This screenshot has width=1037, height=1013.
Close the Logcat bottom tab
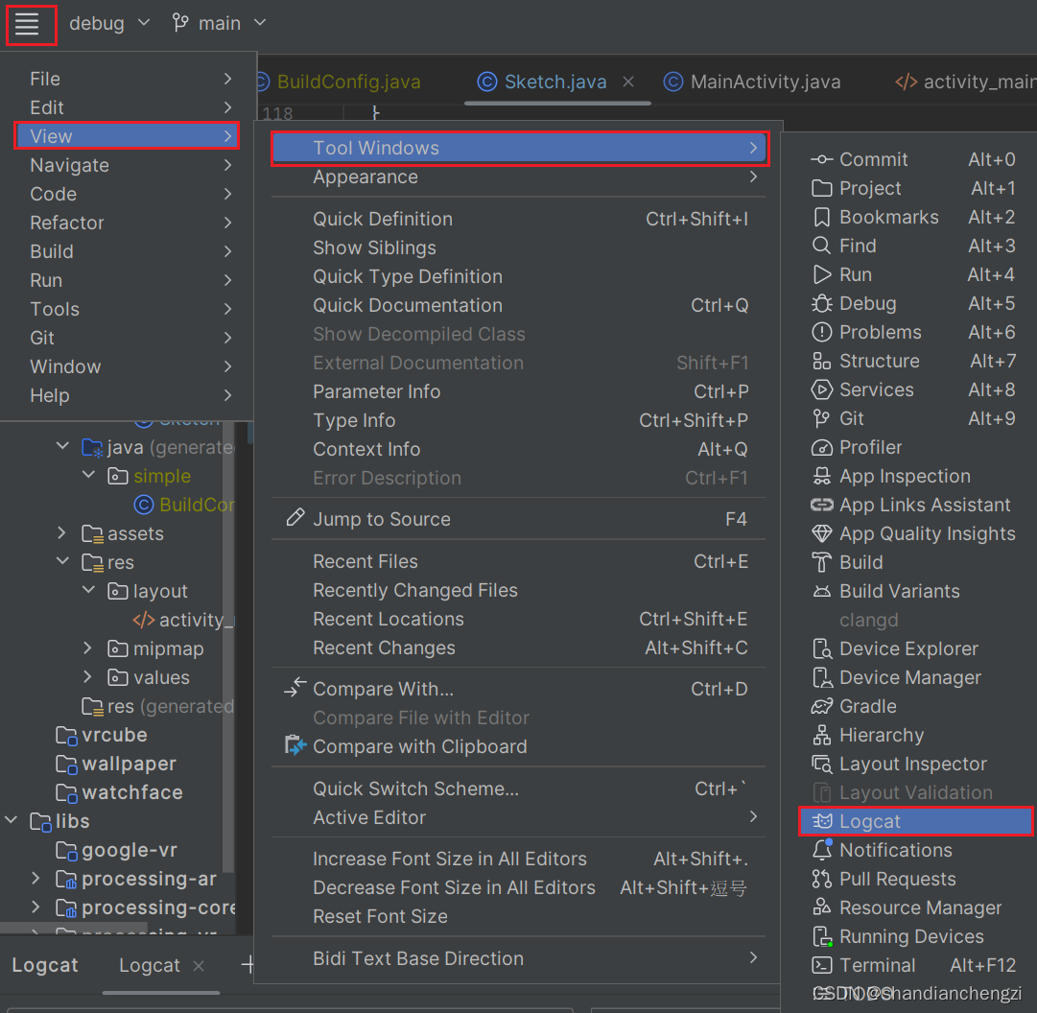199,966
